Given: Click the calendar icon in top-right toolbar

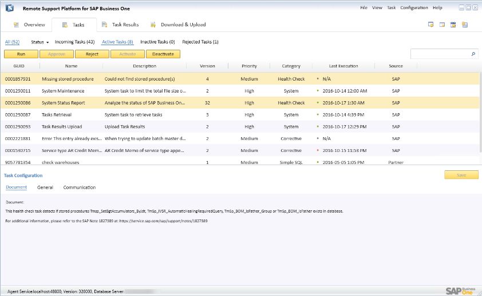Looking at the screenshot, I should coord(453,25).
